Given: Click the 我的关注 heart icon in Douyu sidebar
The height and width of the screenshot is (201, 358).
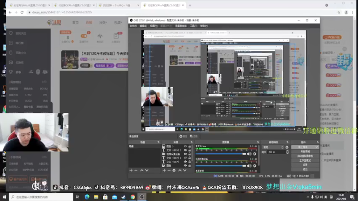Looking at the screenshot, I should coord(11,33).
